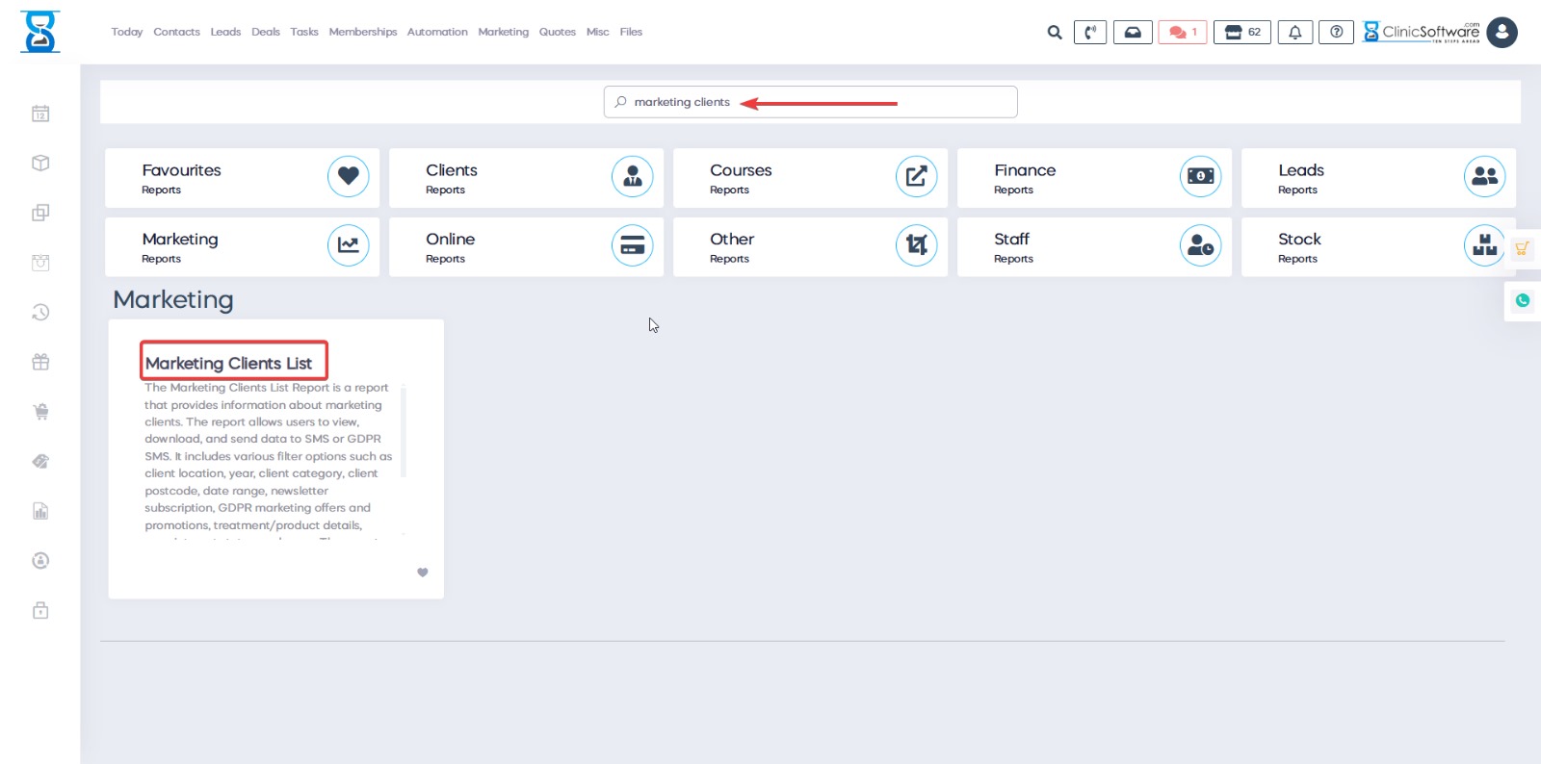
Task: Open the calendar icon in left sidebar
Action: pyautogui.click(x=40, y=114)
